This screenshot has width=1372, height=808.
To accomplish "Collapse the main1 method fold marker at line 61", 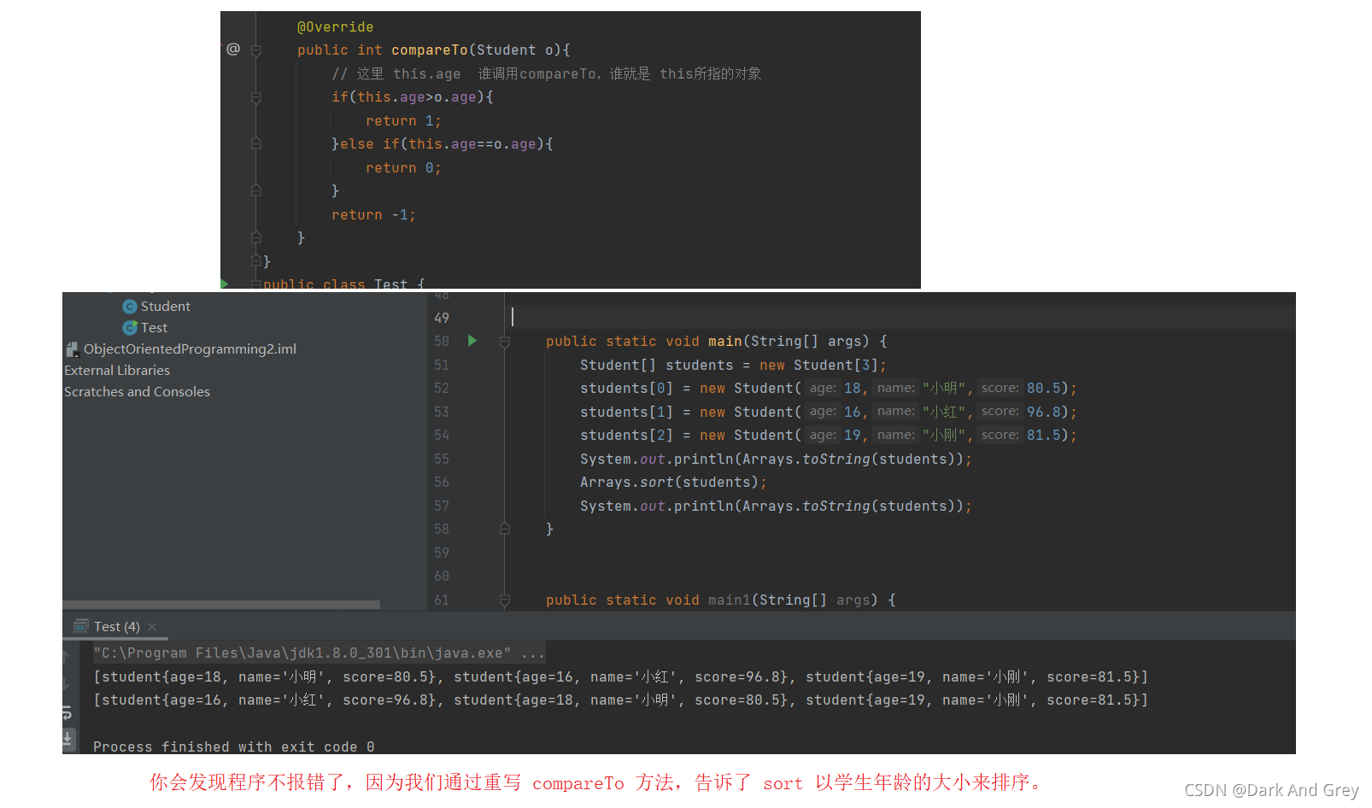I will click(504, 600).
